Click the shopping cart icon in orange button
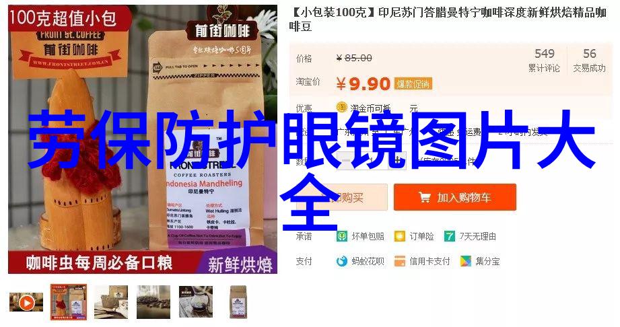Screen dimensions: 620x327 click(425, 197)
